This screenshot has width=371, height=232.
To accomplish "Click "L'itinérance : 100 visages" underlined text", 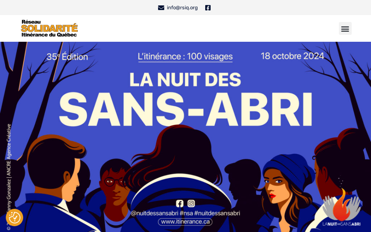I will click(x=185, y=57).
